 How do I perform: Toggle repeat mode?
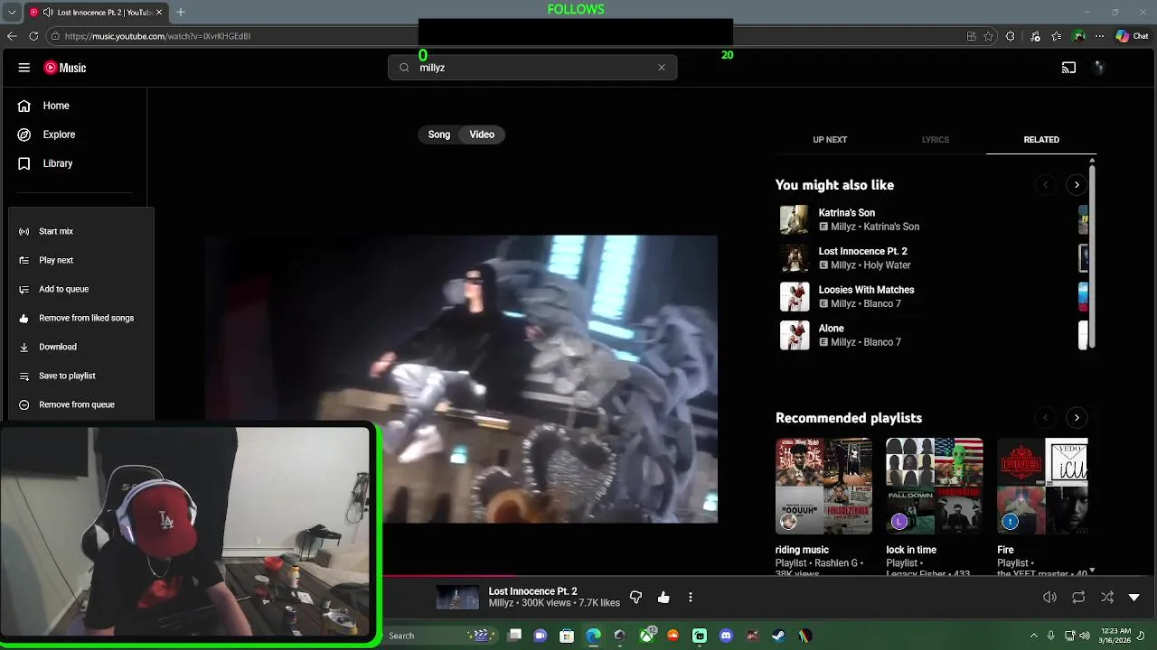tap(1078, 598)
